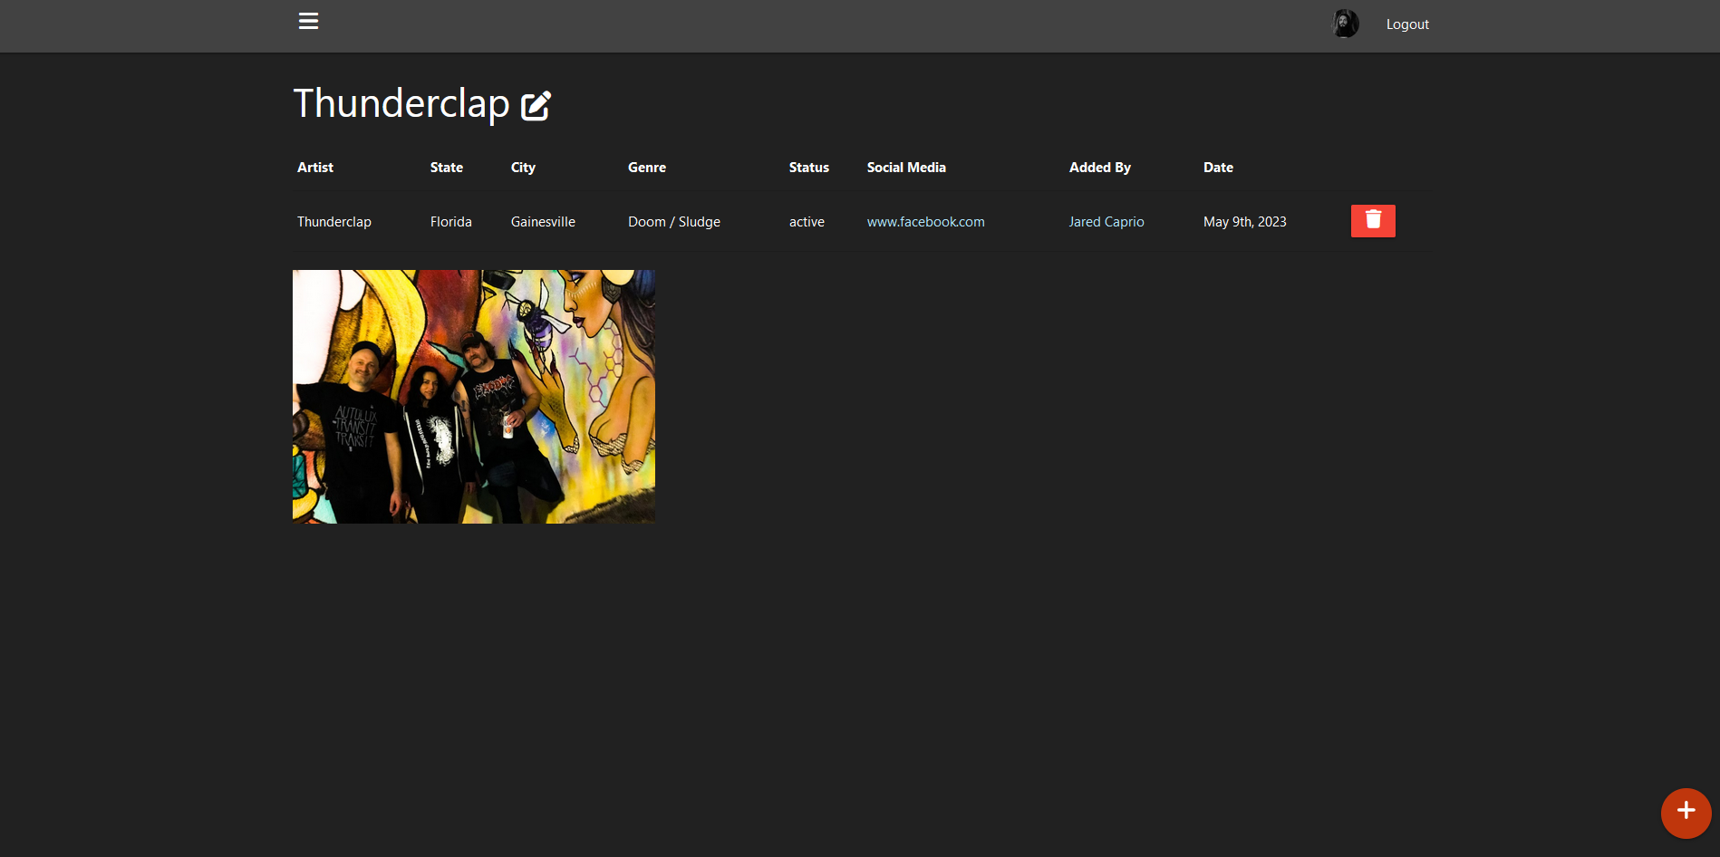This screenshot has height=857, width=1720.
Task: Select the Doom / Sludge genre cell
Action: 674,222
